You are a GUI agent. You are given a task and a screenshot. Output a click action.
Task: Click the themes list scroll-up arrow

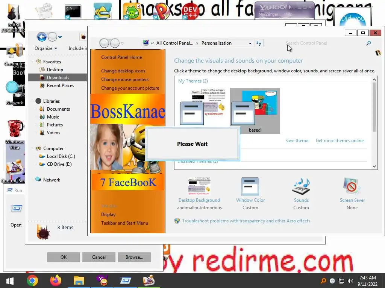[374, 79]
